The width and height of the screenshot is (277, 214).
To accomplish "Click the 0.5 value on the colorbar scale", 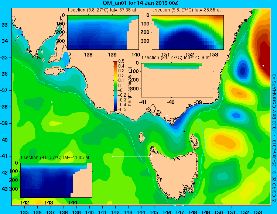I will [x=122, y=61].
